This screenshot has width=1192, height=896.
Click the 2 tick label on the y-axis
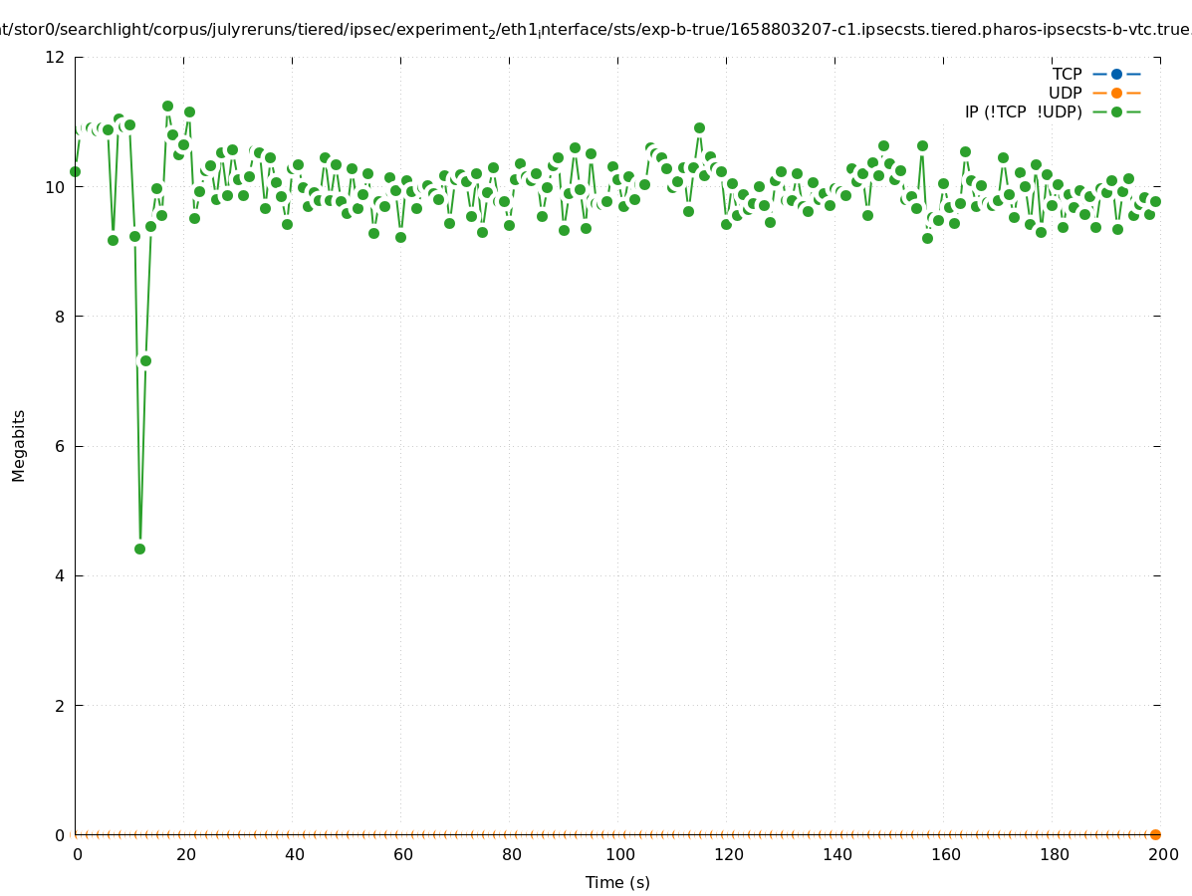pos(61,705)
